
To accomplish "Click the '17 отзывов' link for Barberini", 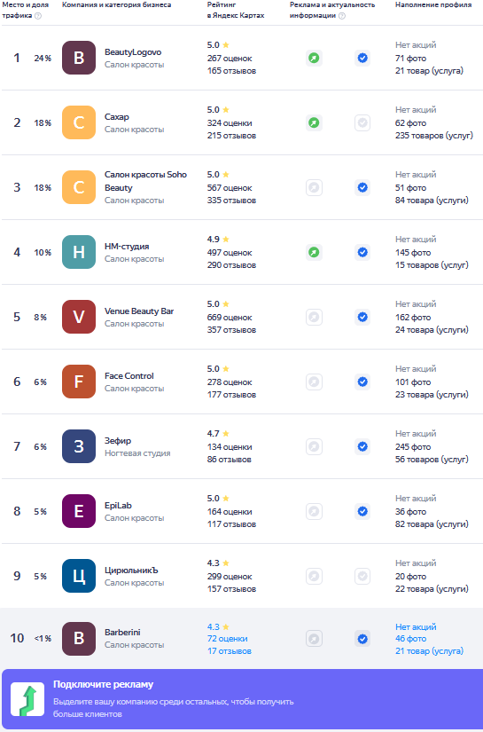I will click(x=230, y=650).
